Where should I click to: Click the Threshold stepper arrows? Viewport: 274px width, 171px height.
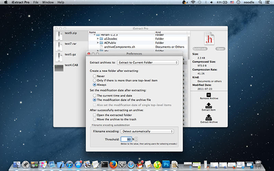point(136,139)
